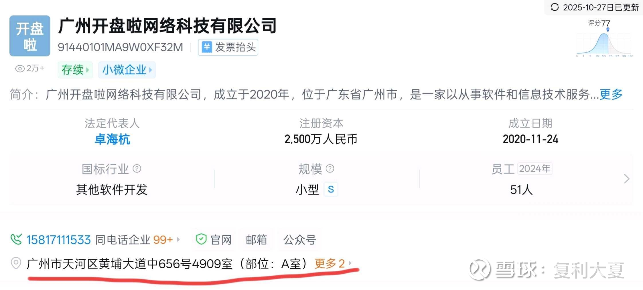Expand 更多 2 addresses

[333, 263]
